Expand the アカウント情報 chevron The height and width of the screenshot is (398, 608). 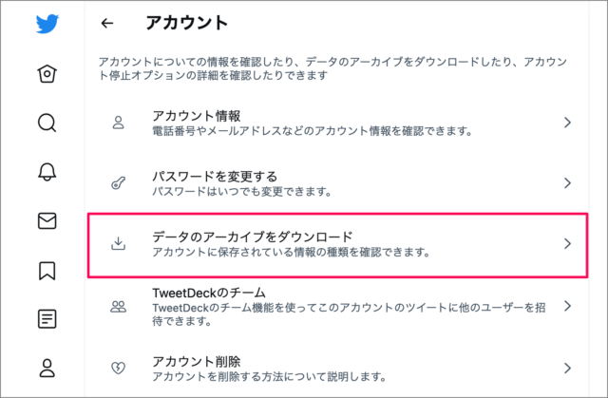[567, 123]
